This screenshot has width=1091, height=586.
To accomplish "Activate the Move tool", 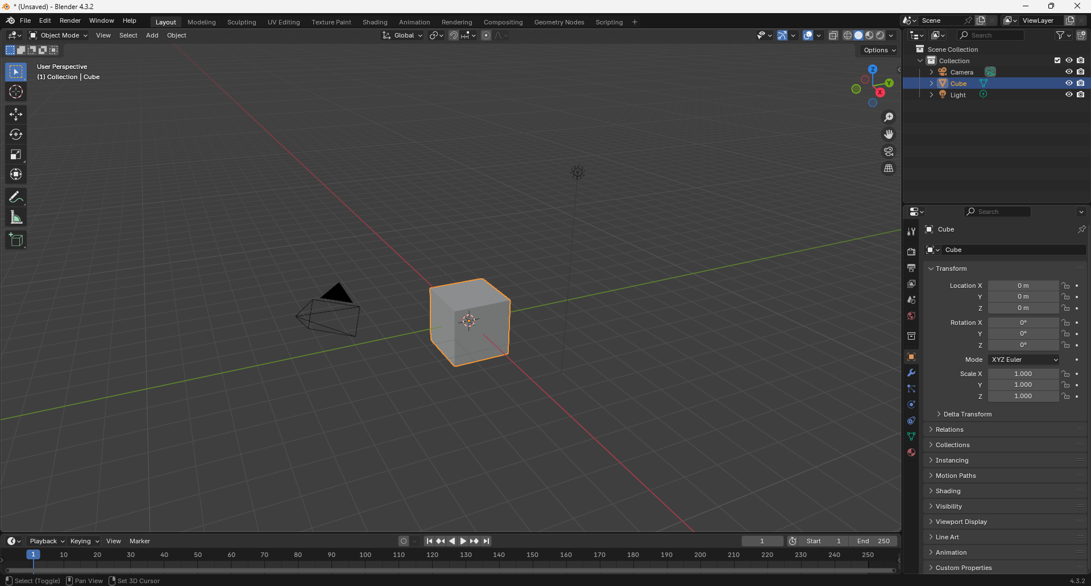I will tap(16, 114).
